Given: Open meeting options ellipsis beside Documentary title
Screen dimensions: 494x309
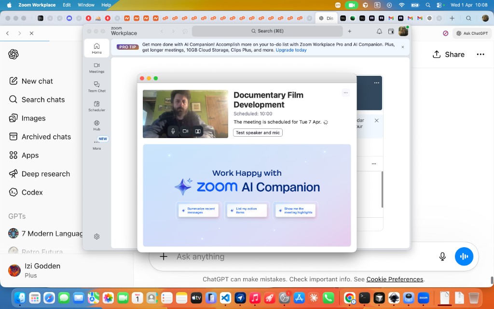Looking at the screenshot, I should pyautogui.click(x=345, y=93).
